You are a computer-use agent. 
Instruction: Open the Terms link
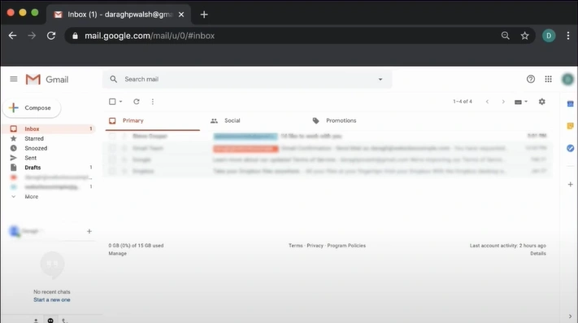[x=296, y=245]
